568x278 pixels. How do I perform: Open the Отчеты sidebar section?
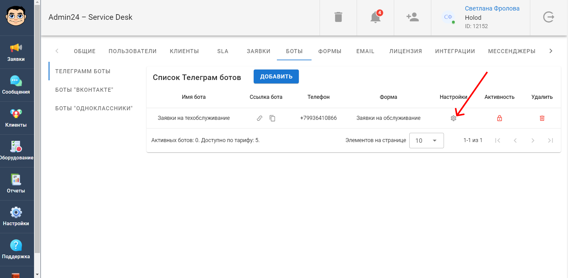[x=16, y=184]
